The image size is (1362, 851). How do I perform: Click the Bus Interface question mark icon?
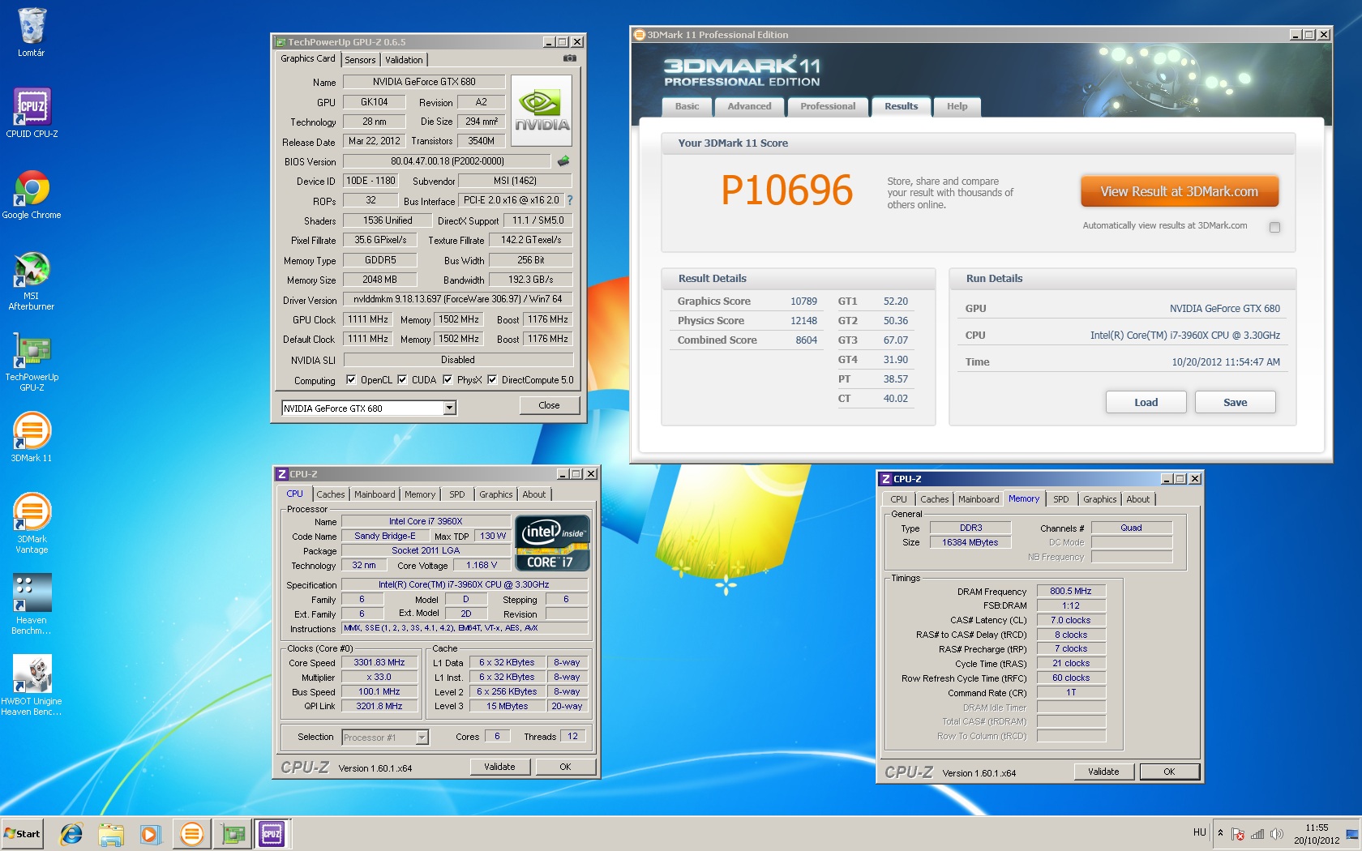[569, 200]
